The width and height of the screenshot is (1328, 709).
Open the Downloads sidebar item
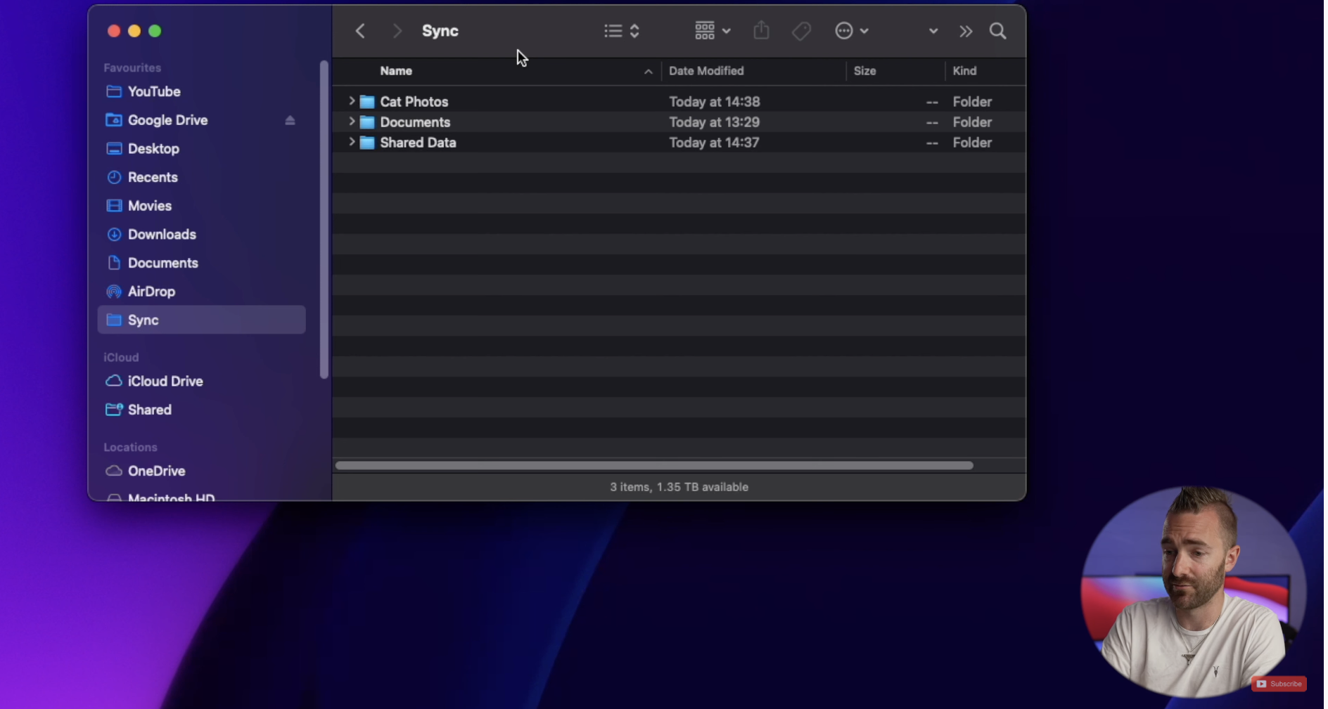pyautogui.click(x=161, y=234)
